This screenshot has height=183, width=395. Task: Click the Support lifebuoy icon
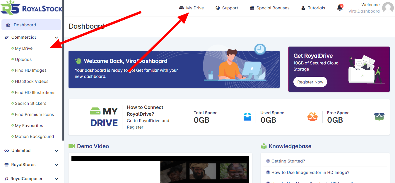click(218, 8)
